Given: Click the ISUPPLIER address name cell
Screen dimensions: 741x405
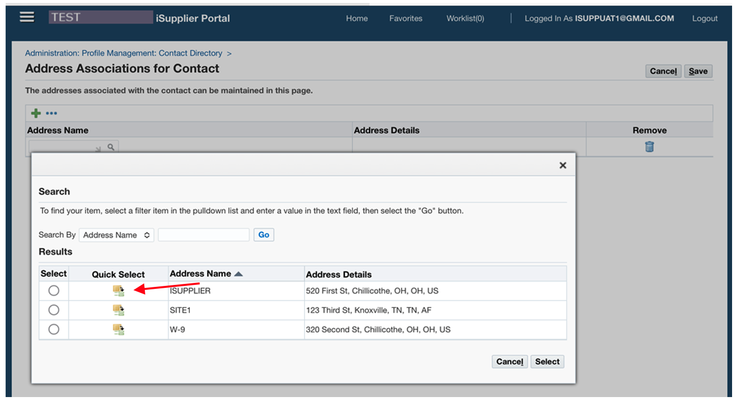Looking at the screenshot, I should (190, 291).
